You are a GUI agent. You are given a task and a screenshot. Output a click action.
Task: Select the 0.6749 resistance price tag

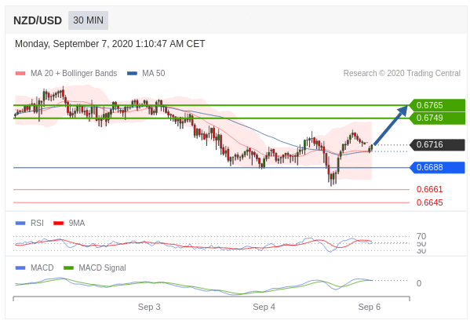437,118
